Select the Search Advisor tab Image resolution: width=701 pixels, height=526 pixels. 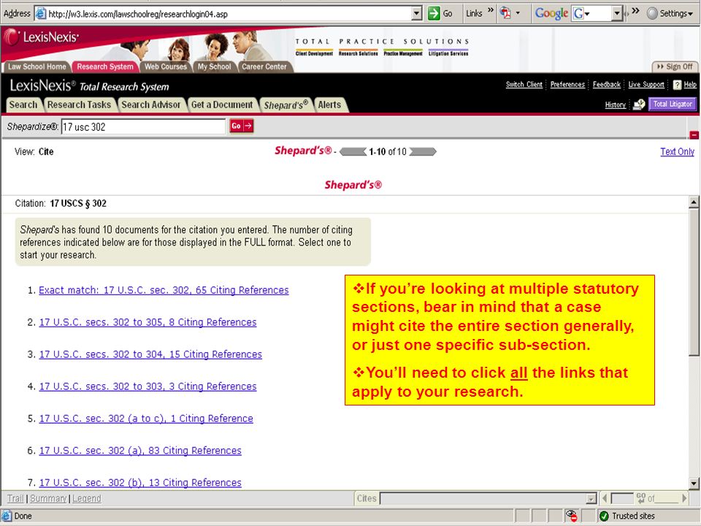(x=151, y=104)
